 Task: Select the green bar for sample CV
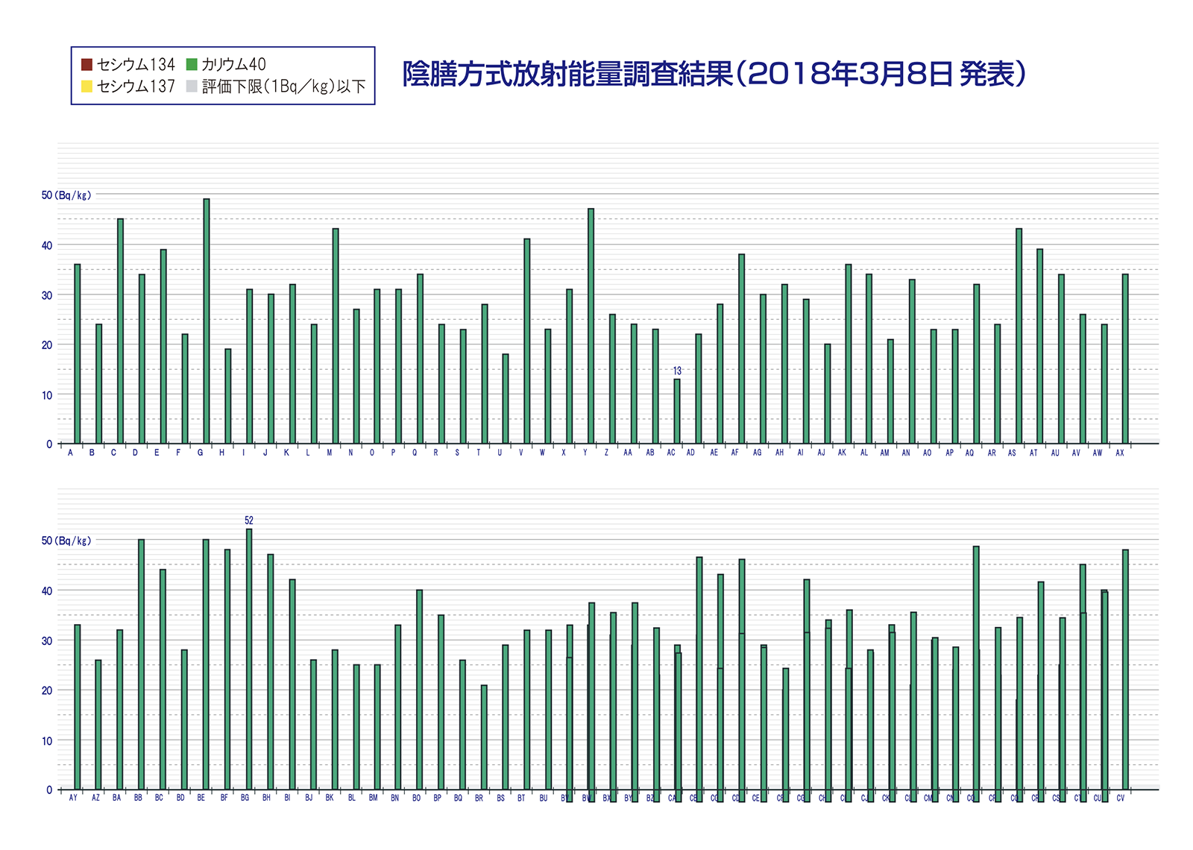tap(1125, 670)
